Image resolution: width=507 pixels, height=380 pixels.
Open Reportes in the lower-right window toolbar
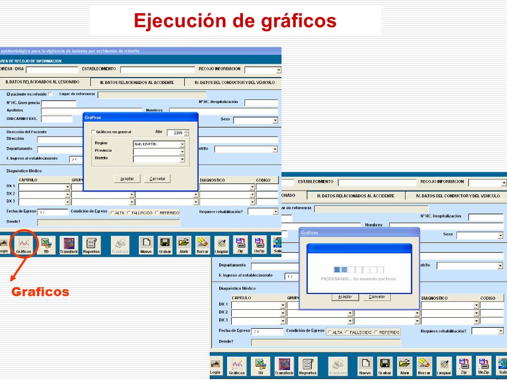pyautogui.click(x=308, y=366)
